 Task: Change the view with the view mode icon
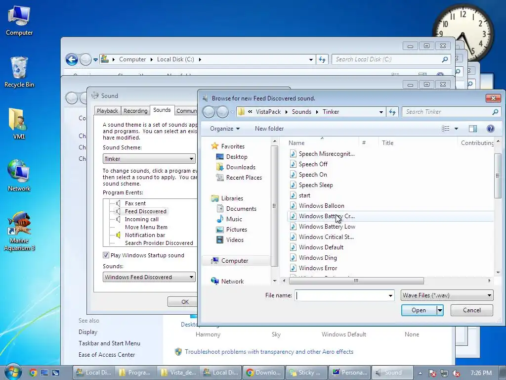point(445,129)
